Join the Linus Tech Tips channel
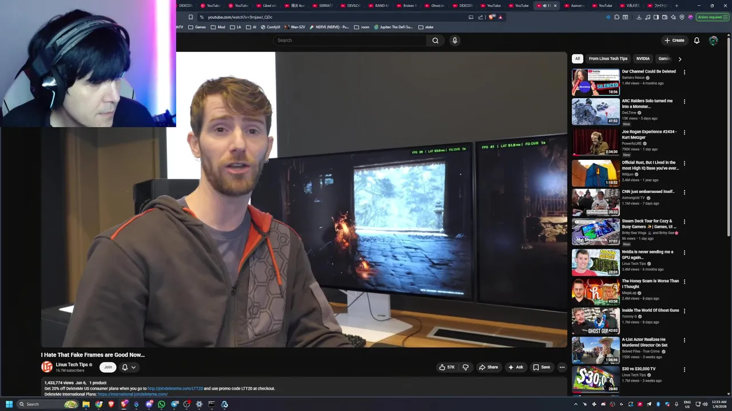The width and height of the screenshot is (732, 411). [108, 367]
